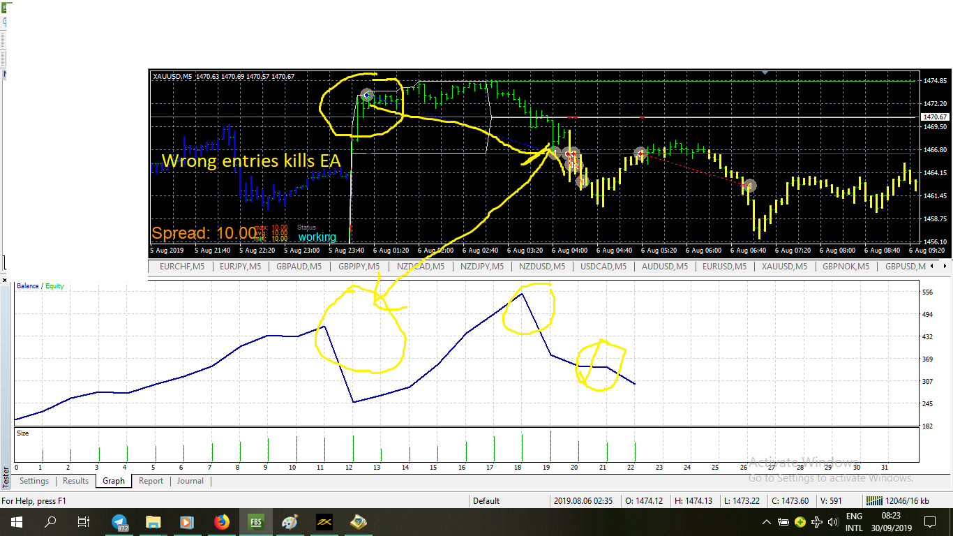
Task: Click the L: 1473.22 status value
Action: tap(741, 500)
